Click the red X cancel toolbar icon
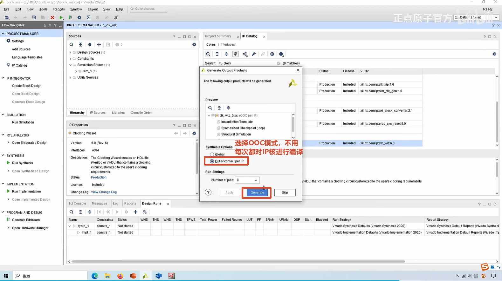 52,17
